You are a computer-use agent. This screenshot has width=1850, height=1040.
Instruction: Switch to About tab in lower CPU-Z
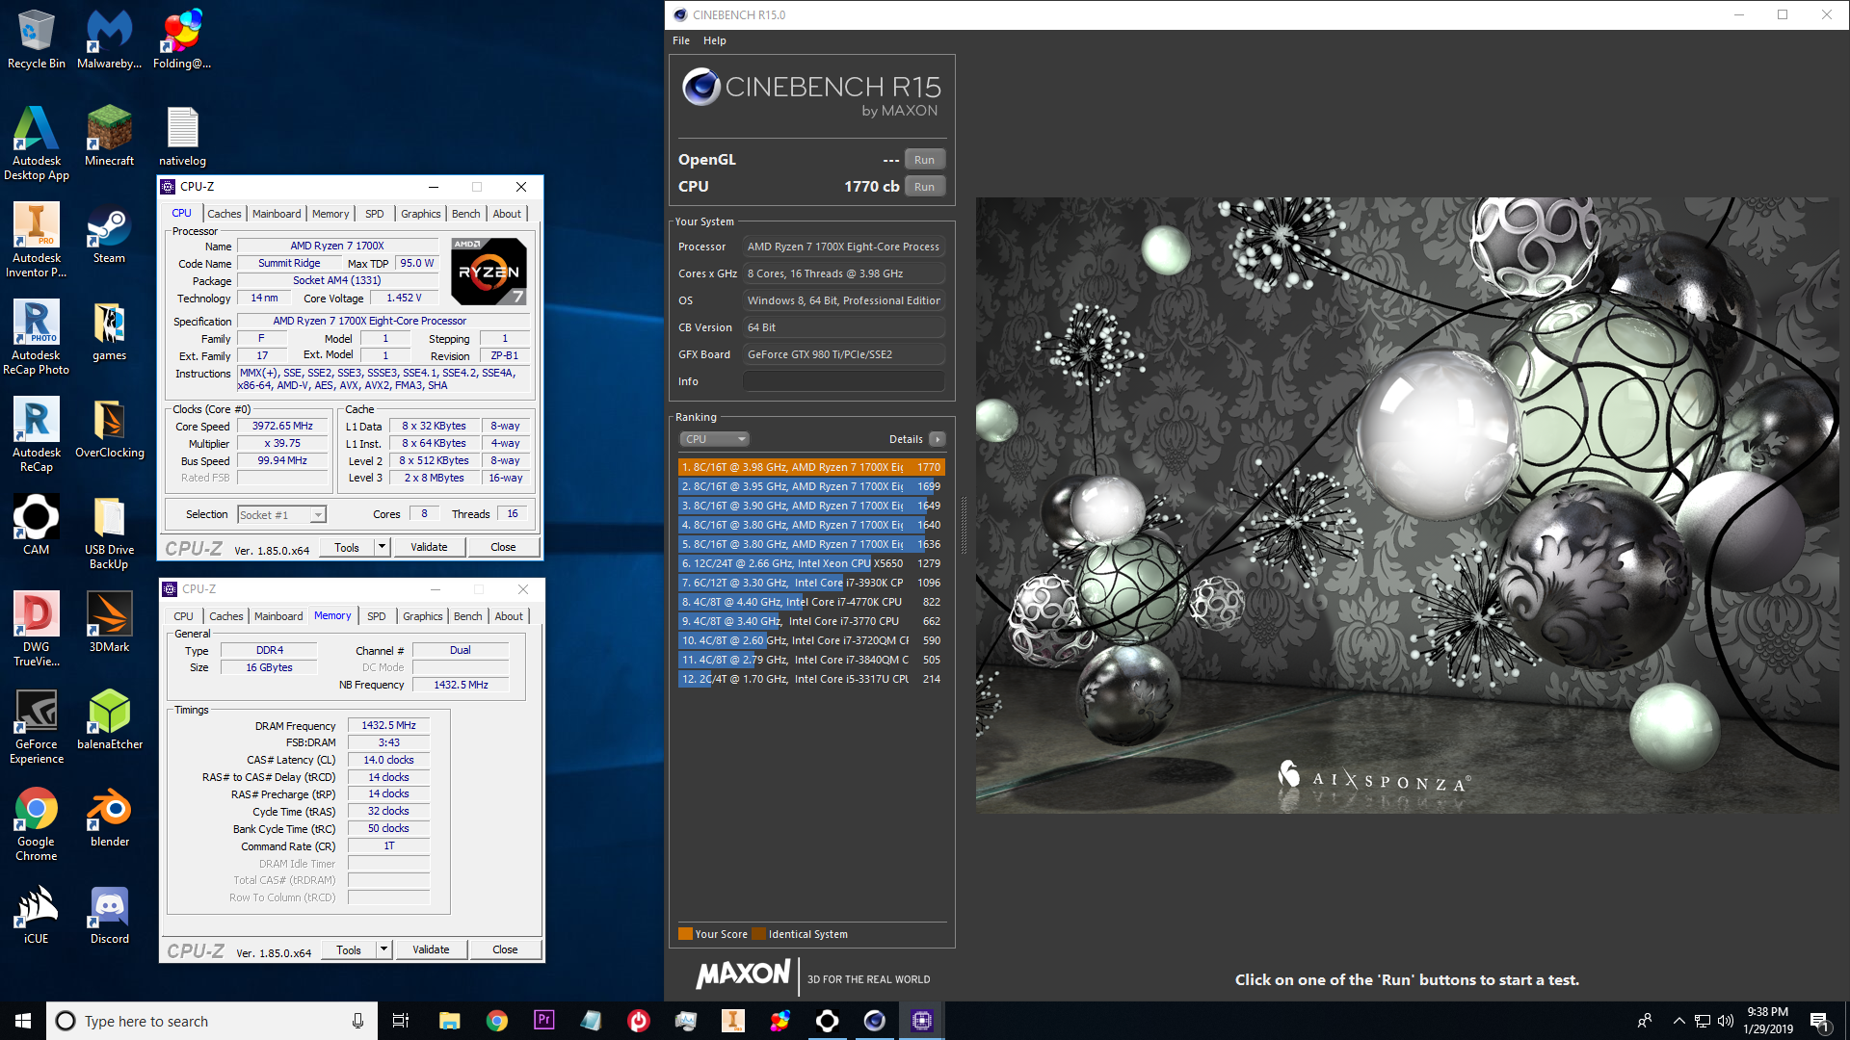click(509, 616)
